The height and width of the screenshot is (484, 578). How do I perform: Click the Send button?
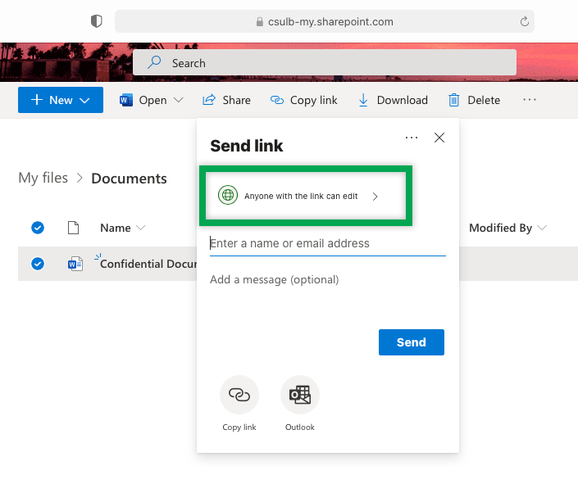(x=411, y=342)
